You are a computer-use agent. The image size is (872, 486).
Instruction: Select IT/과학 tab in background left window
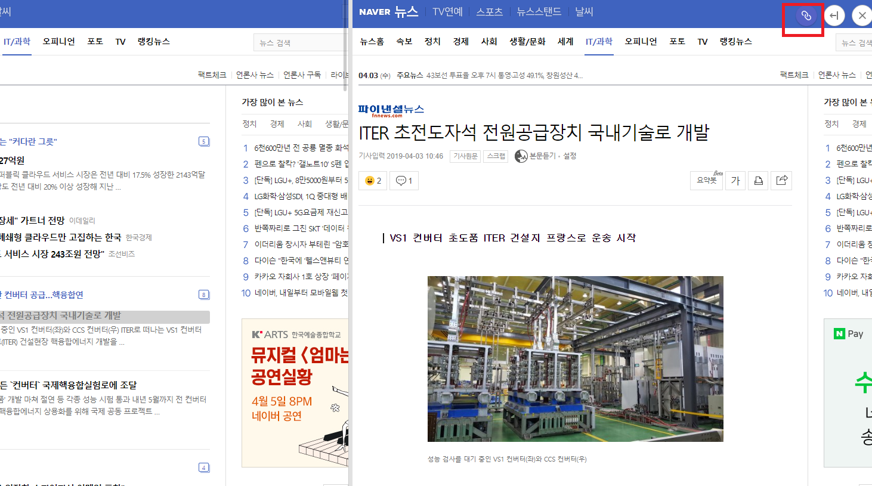pos(17,41)
